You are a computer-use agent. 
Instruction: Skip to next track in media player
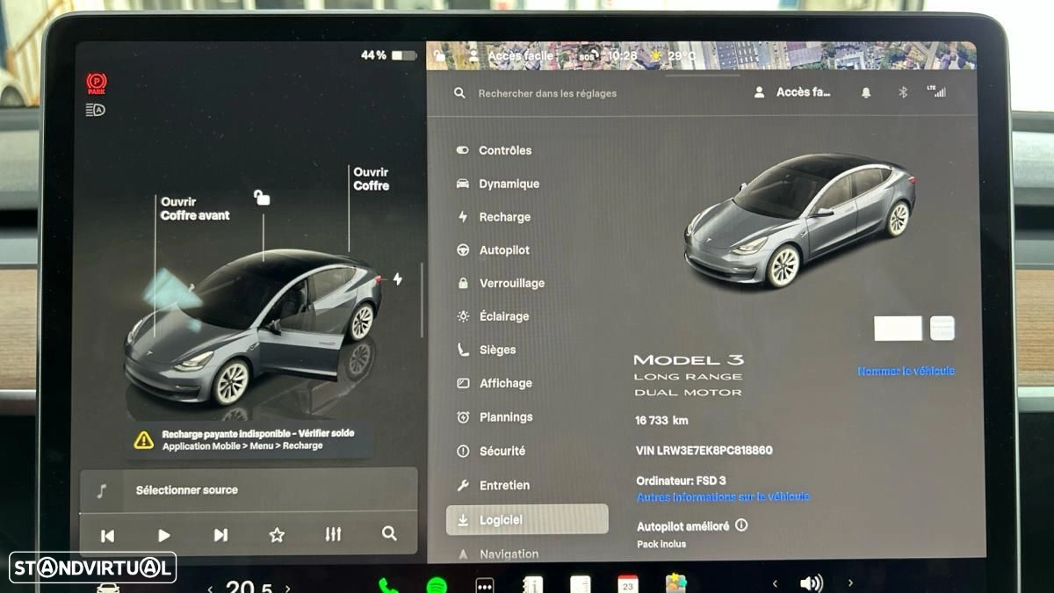click(x=220, y=535)
